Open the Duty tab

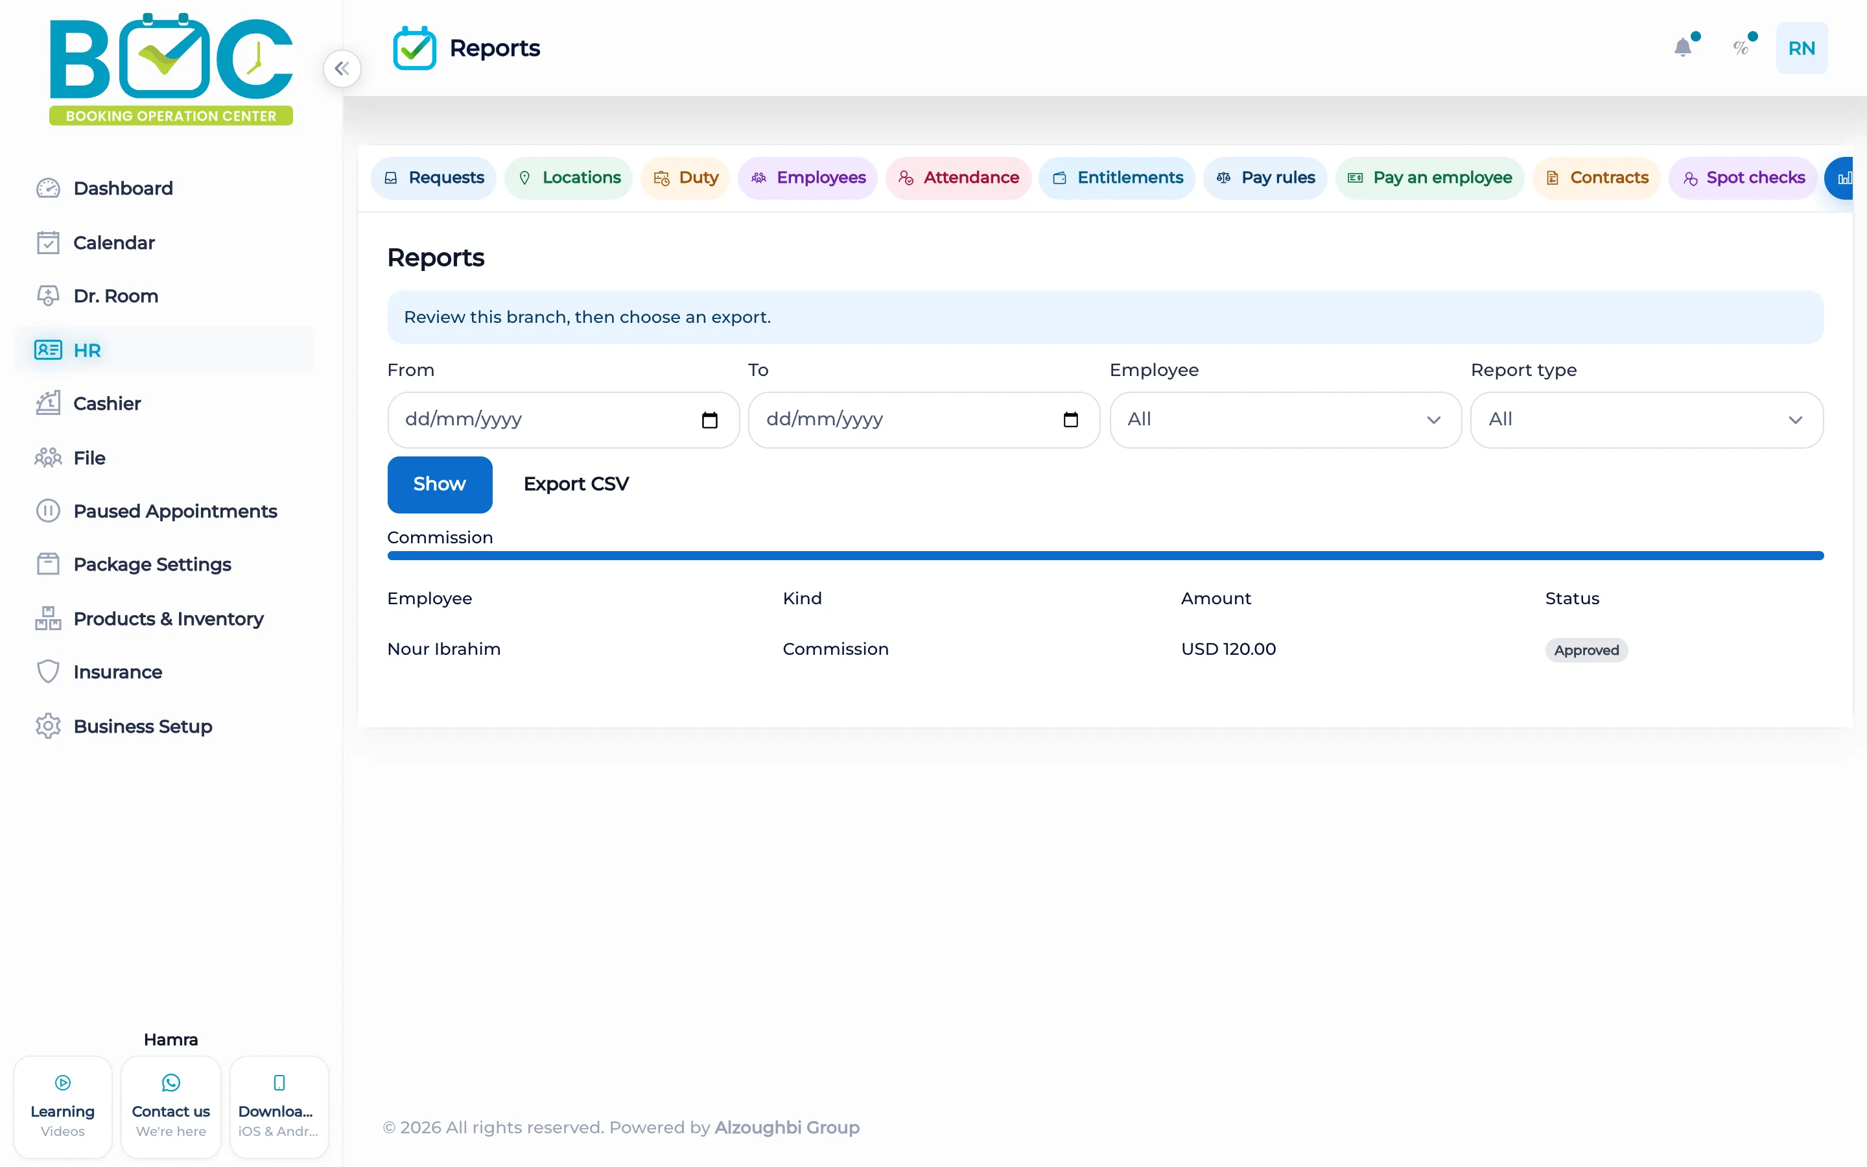pyautogui.click(x=685, y=178)
